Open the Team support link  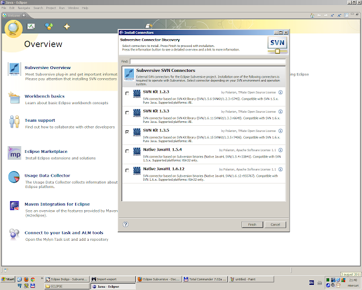[x=40, y=120]
